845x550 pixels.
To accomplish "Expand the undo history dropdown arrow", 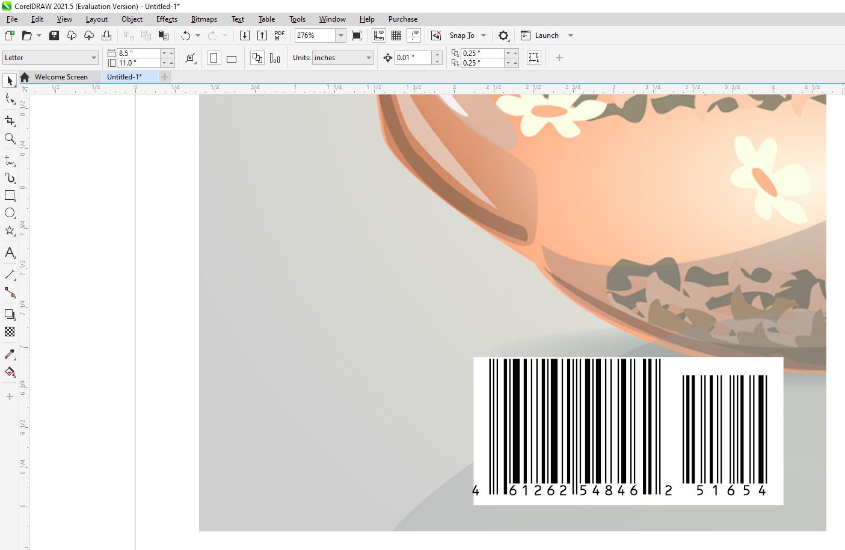I will 198,36.
